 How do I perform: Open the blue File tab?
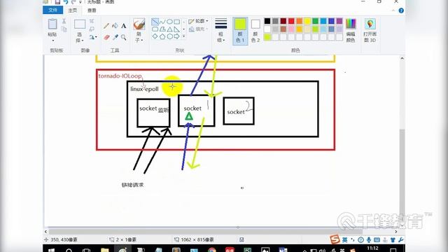pos(53,10)
